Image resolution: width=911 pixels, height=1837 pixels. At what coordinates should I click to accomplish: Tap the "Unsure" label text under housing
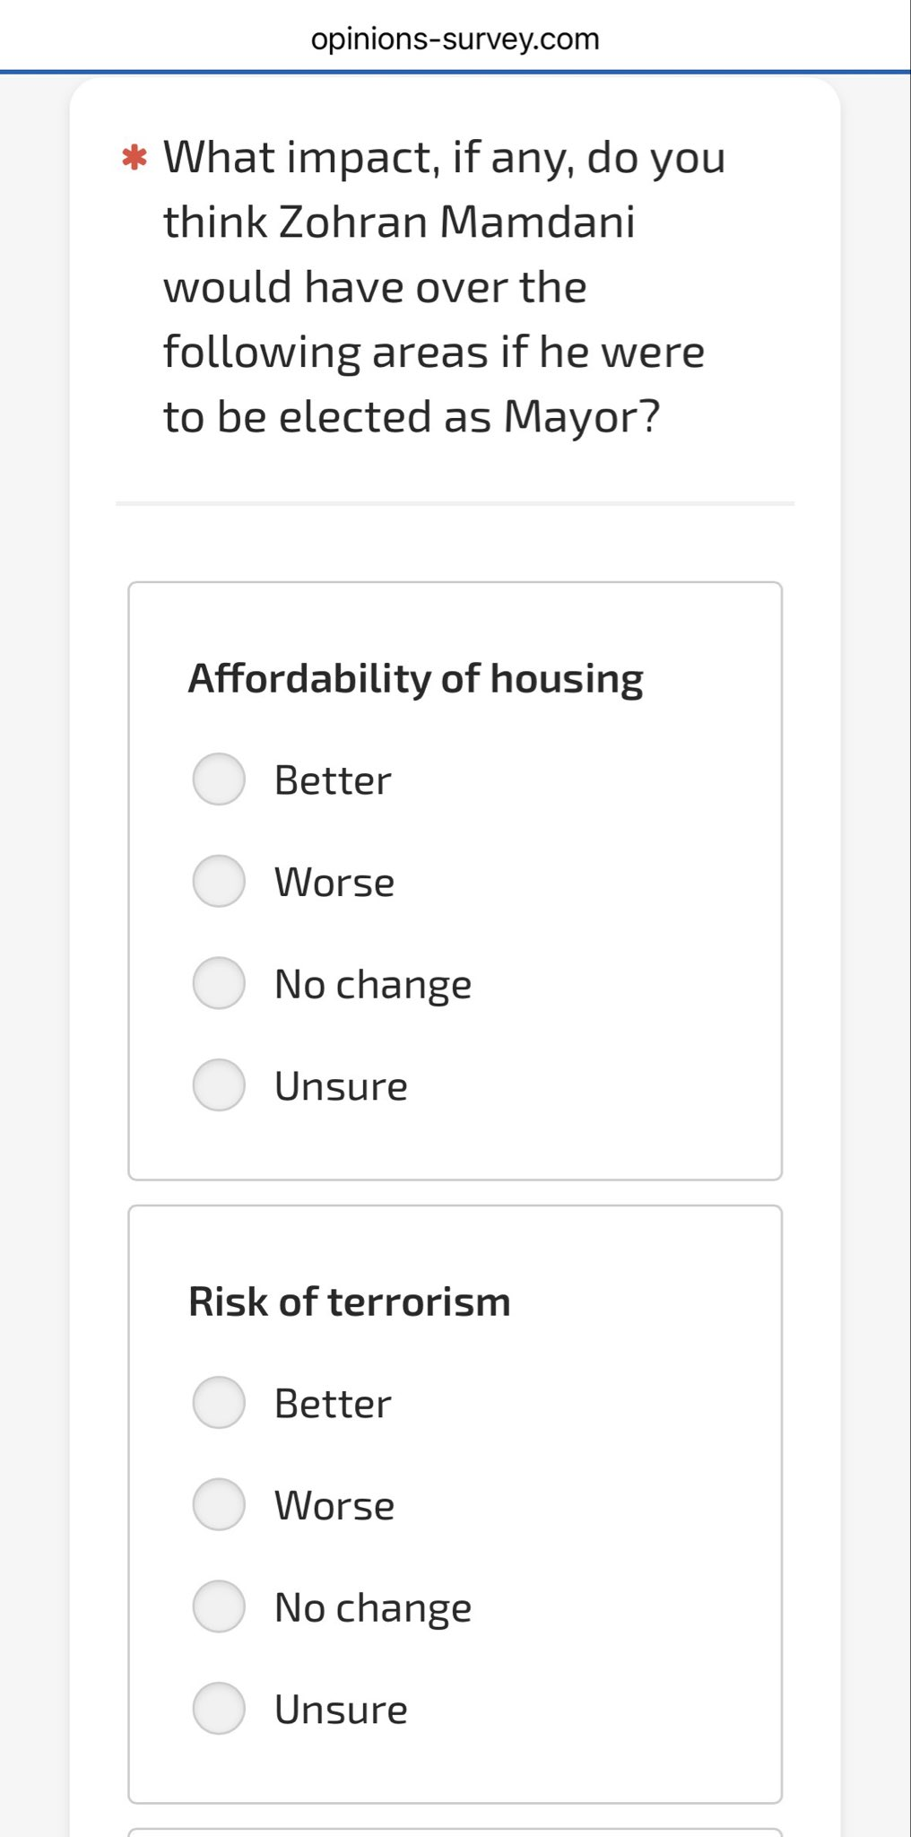[341, 1086]
